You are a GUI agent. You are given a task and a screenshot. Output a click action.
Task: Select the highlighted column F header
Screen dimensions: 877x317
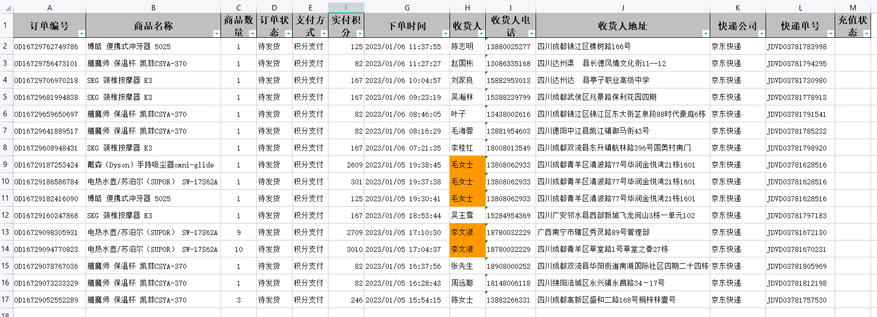point(346,7)
